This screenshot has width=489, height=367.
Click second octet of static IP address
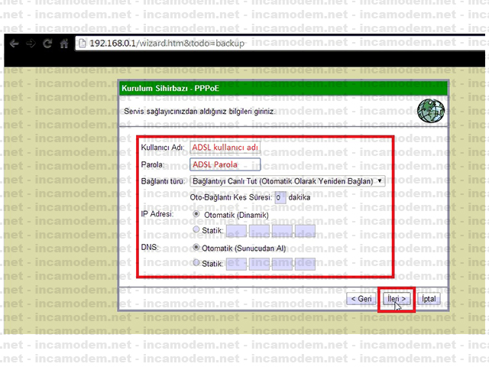coord(259,231)
